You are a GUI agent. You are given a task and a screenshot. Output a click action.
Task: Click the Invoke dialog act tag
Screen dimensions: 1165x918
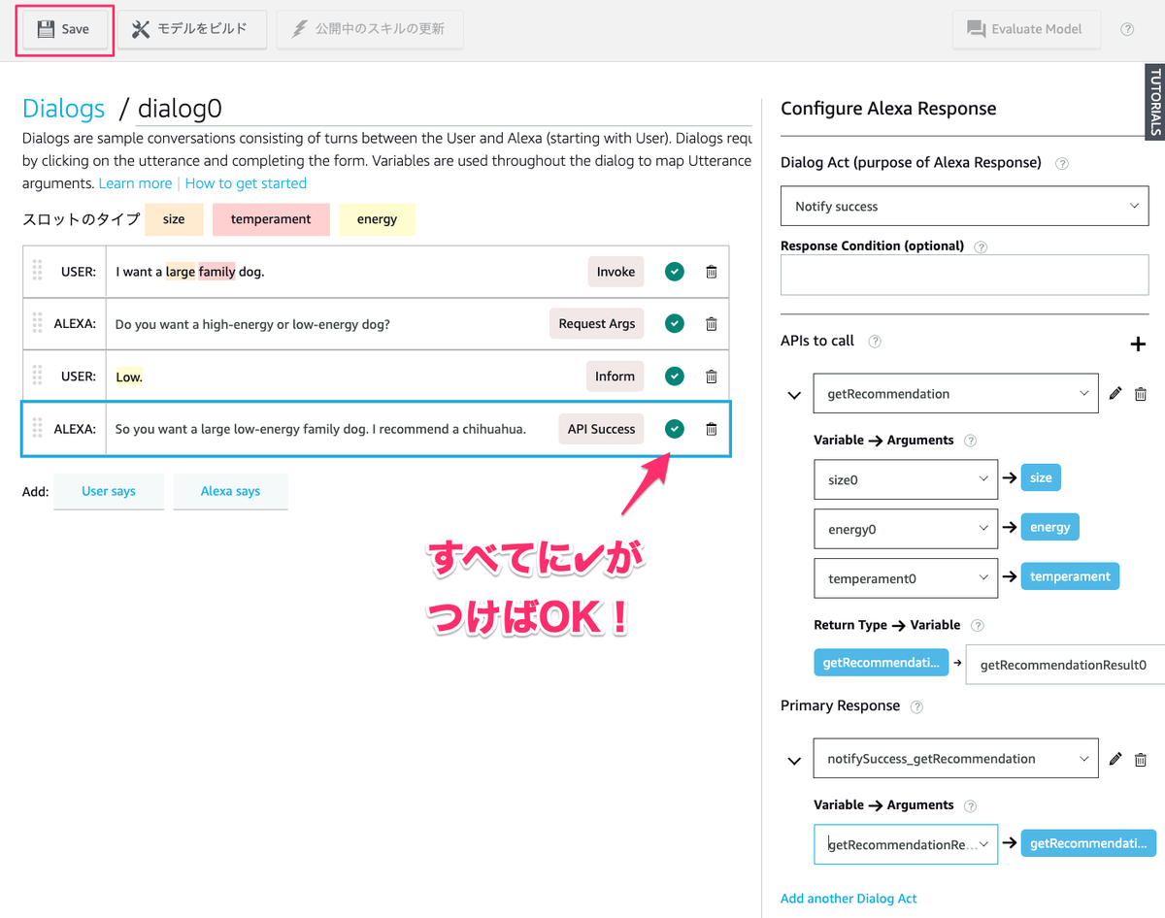(616, 272)
